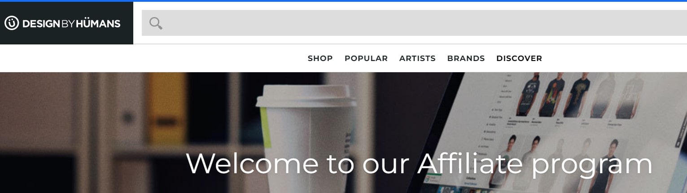Click the DESIGN BY HUMANS wordmark text

(71, 23)
